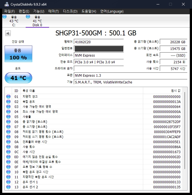Click status orb for row 06 총 읽기량

[x=8, y=122]
